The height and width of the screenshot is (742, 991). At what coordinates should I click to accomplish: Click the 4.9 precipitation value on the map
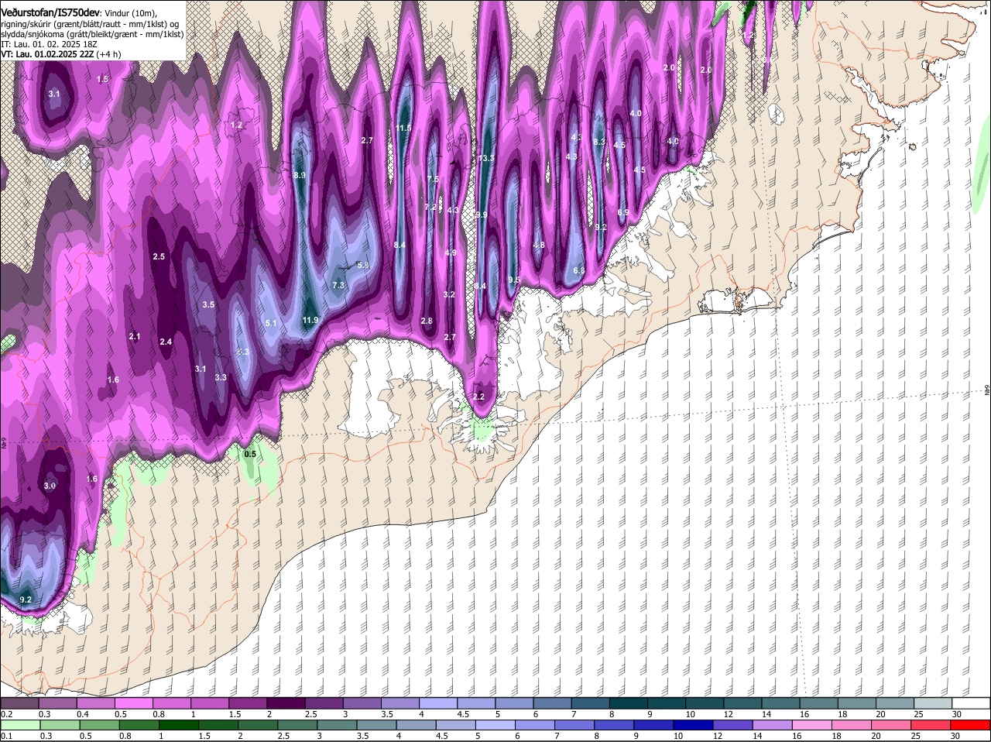tap(451, 252)
